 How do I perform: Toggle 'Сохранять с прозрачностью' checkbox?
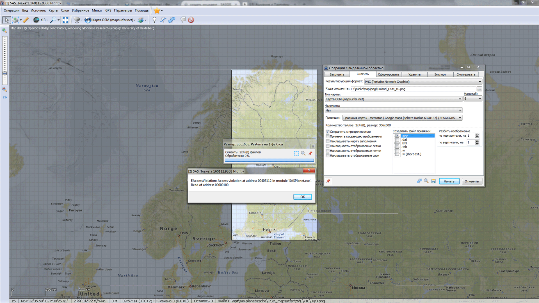coord(327,132)
